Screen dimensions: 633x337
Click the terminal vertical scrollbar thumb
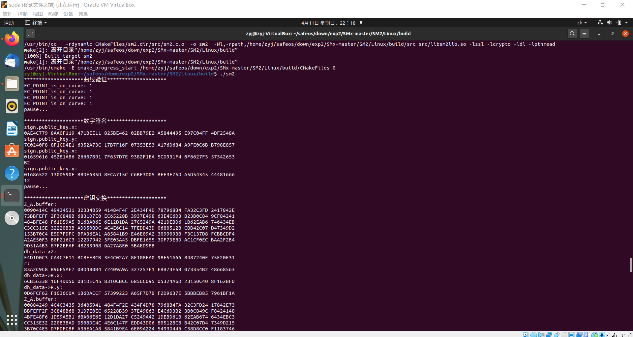pos(631,265)
